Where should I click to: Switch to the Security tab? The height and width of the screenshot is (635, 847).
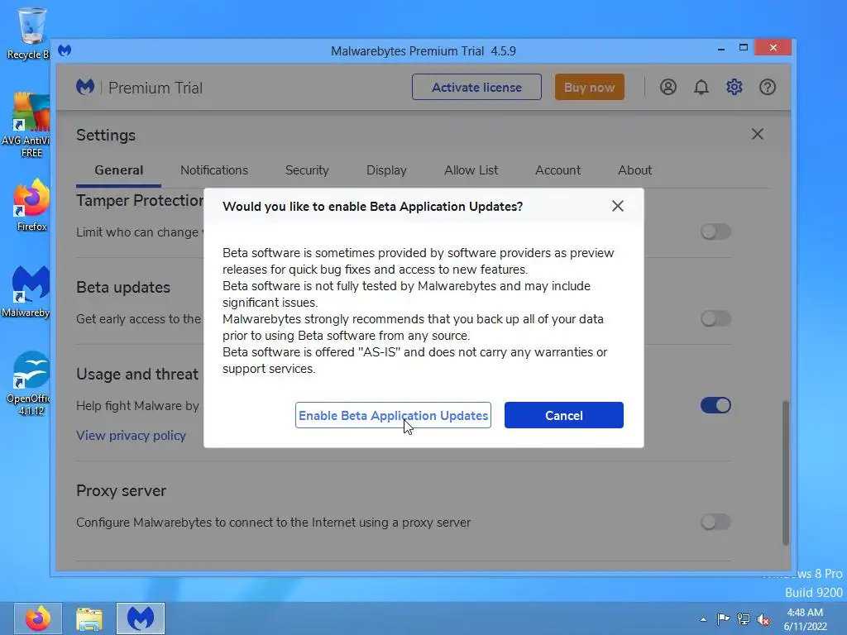(307, 170)
